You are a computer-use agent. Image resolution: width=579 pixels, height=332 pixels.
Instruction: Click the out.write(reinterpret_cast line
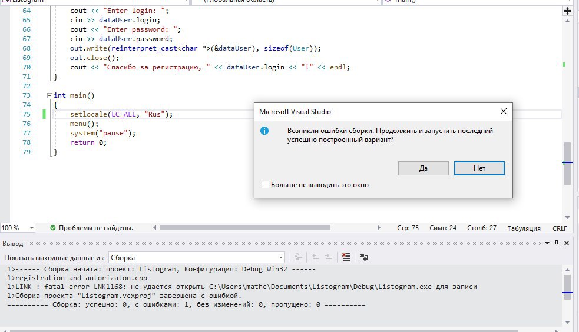tap(196, 48)
